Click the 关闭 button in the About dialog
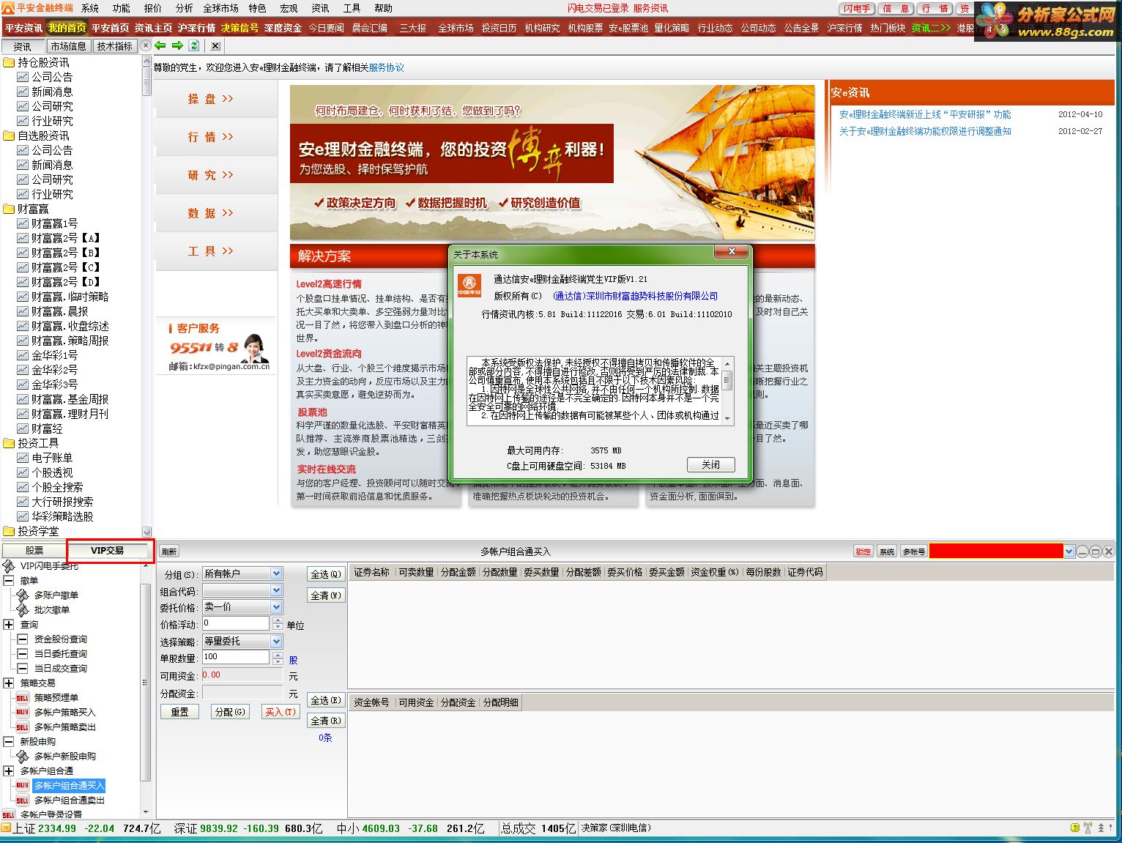 pos(710,464)
